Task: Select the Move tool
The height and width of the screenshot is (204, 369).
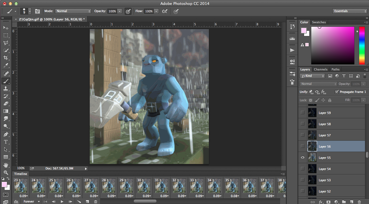Action: [x=6, y=28]
